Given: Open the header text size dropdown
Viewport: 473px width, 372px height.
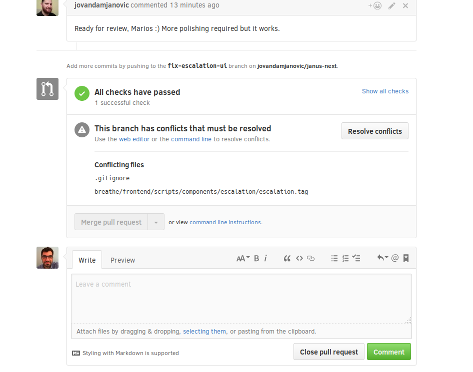Looking at the screenshot, I should point(243,259).
